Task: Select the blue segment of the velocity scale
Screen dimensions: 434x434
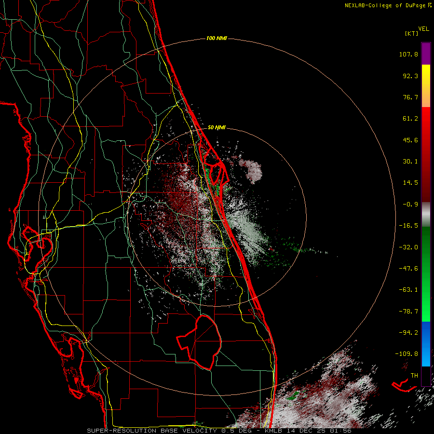Action: (426, 344)
